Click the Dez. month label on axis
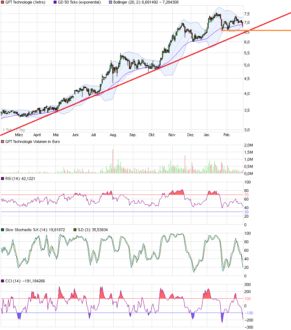 191,135
